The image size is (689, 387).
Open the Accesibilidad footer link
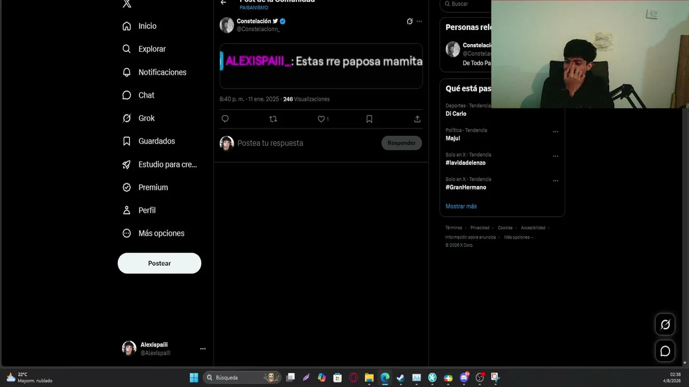tap(533, 228)
